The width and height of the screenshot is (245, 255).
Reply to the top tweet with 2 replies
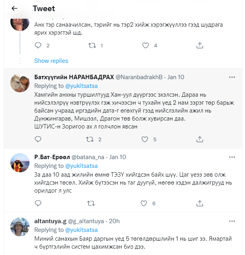point(38,45)
